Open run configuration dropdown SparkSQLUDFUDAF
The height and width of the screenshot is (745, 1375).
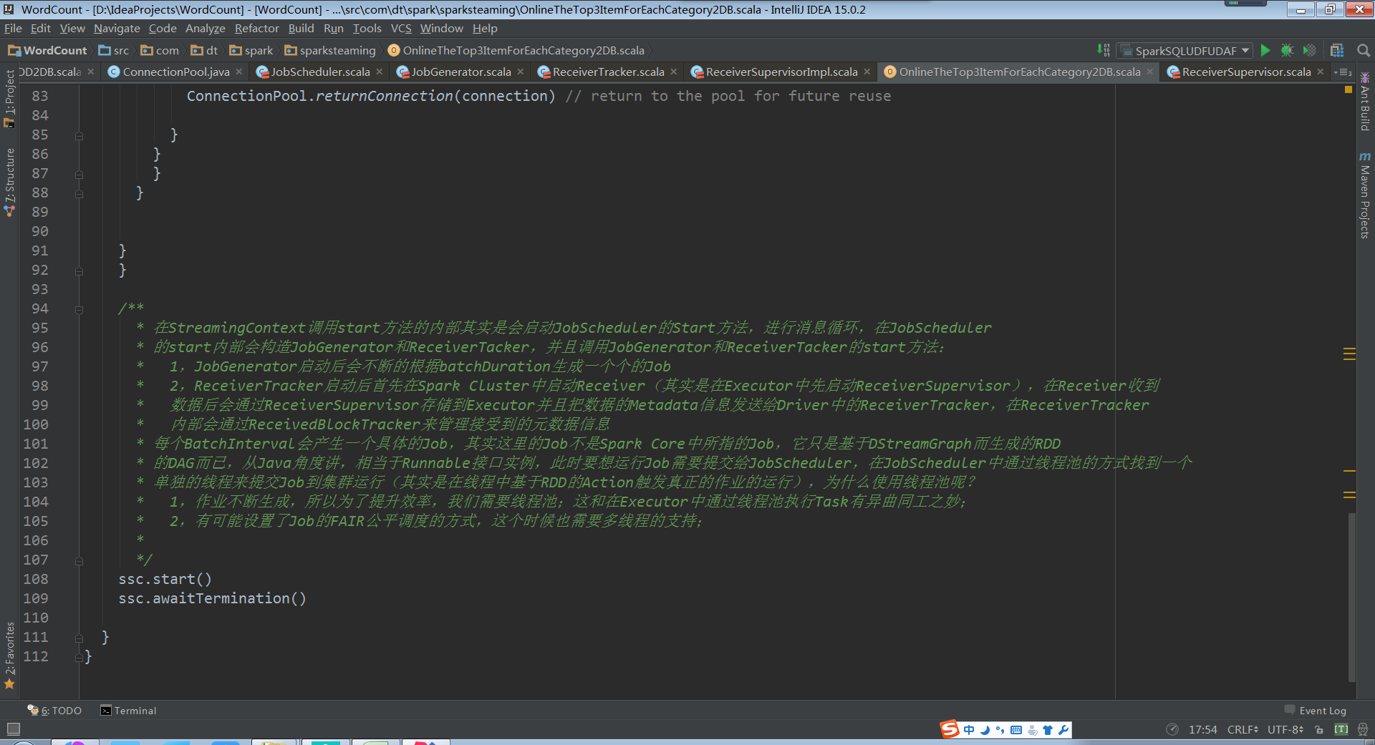1185,50
